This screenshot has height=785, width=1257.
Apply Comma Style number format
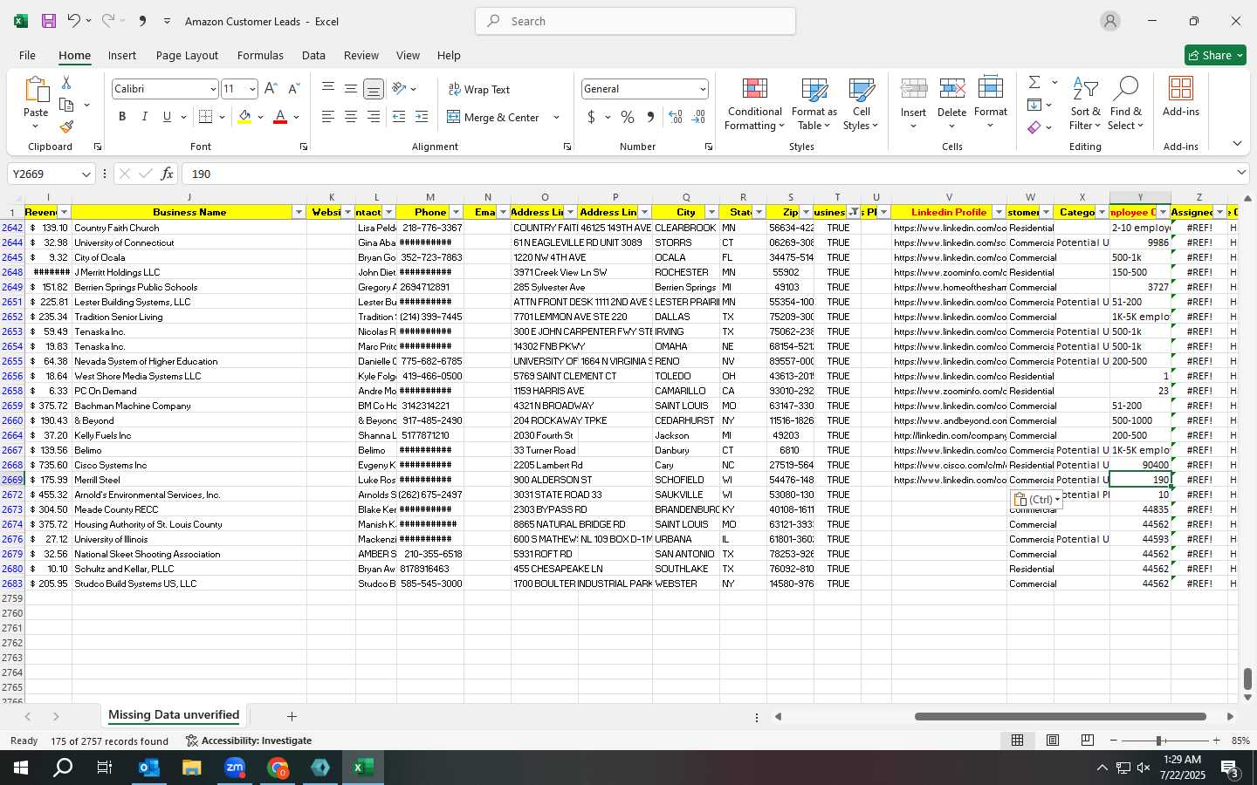[650, 117]
